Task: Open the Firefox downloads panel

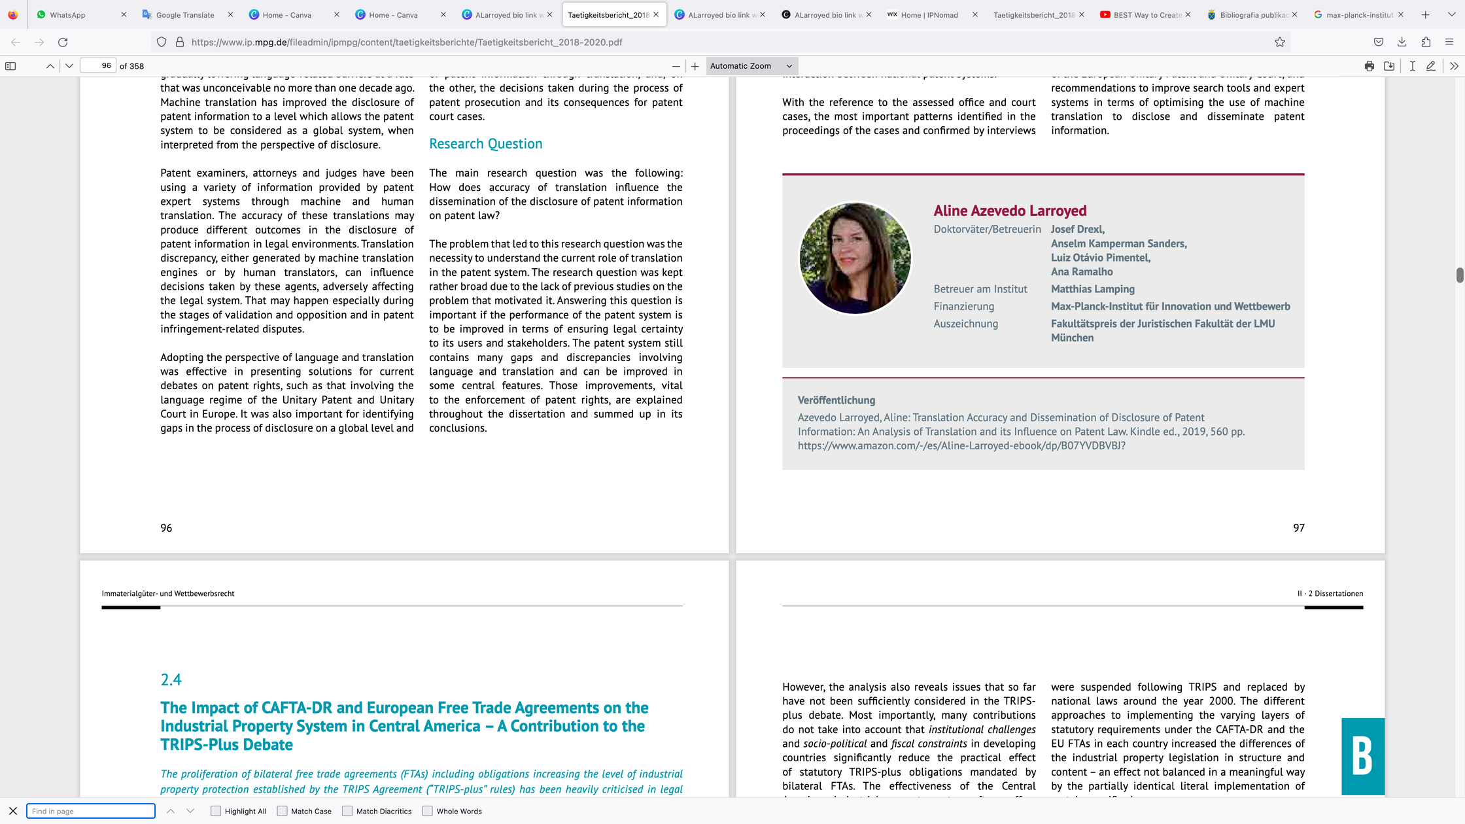Action: (x=1402, y=42)
